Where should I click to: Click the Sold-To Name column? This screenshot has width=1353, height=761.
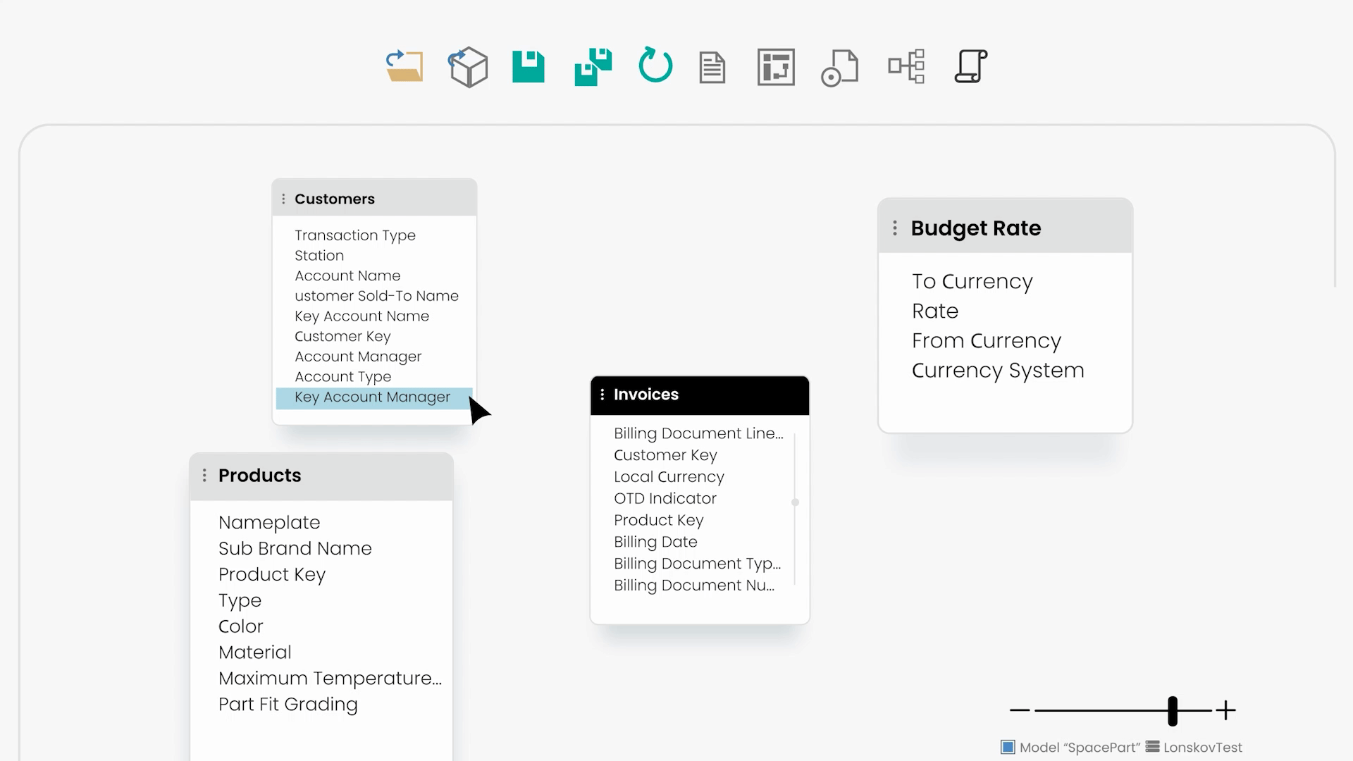(376, 297)
